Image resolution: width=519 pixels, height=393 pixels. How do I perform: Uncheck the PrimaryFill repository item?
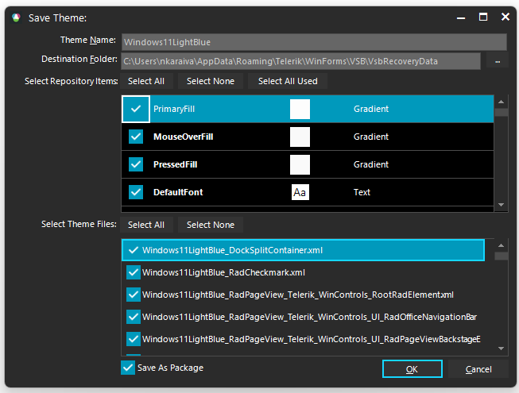(x=136, y=109)
